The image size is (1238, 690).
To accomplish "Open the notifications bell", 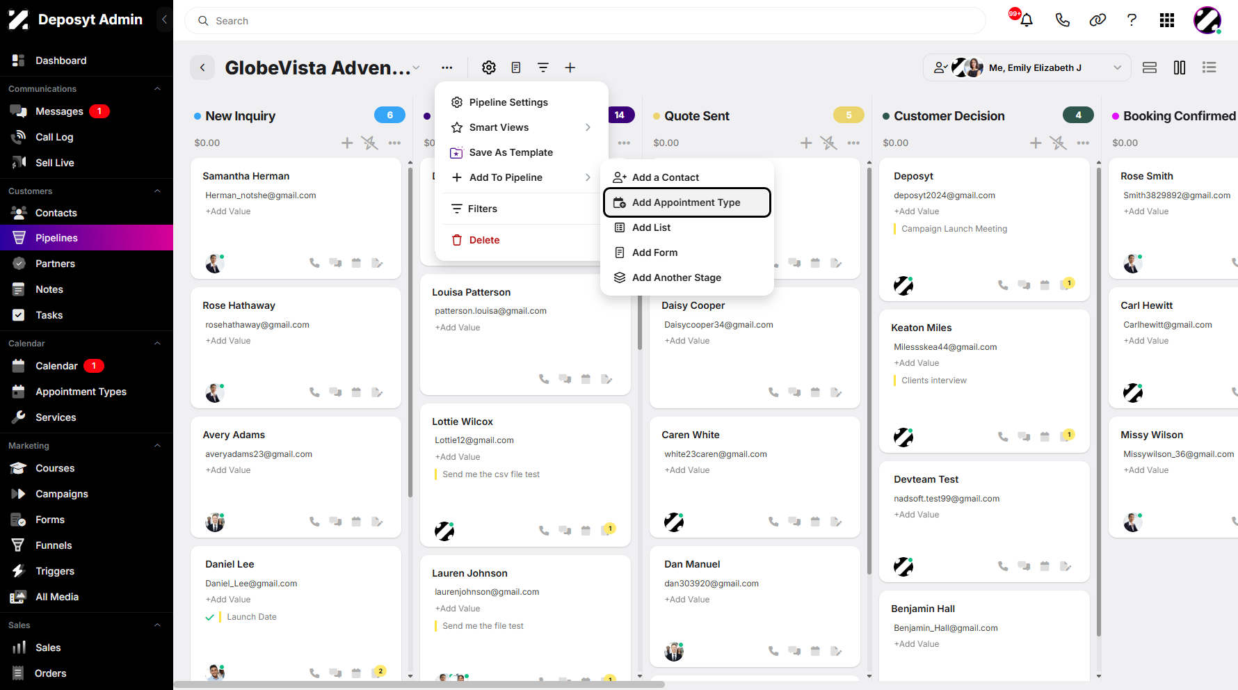I will [1026, 20].
